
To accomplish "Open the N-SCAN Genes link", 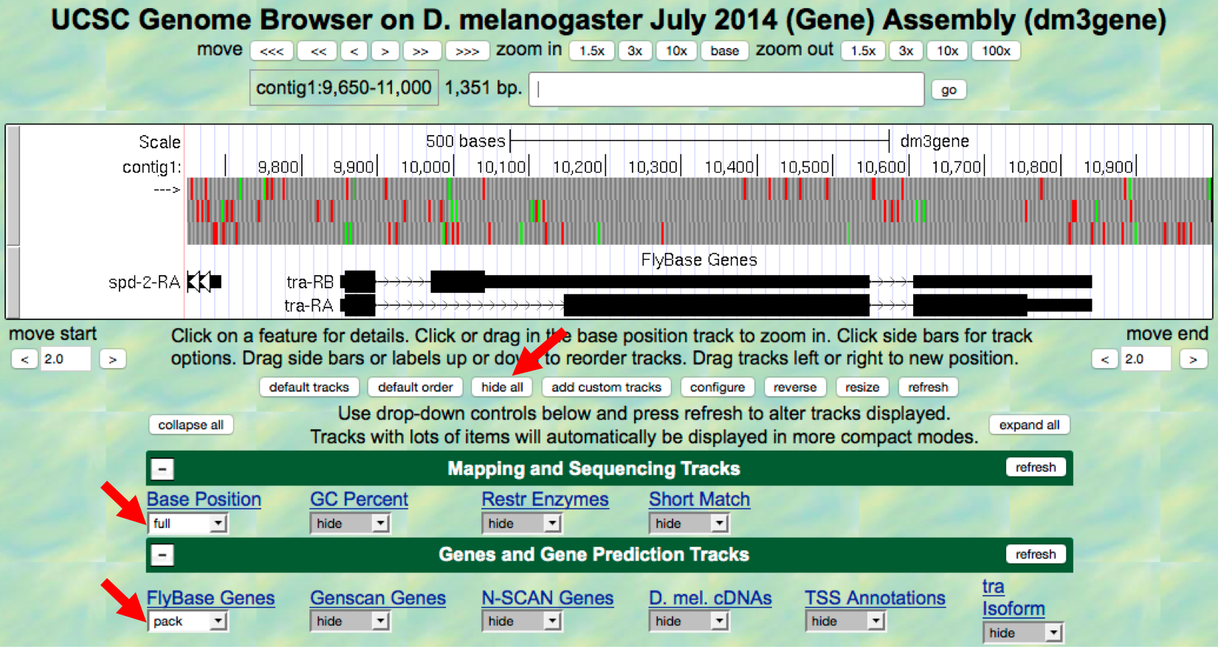I will [548, 598].
